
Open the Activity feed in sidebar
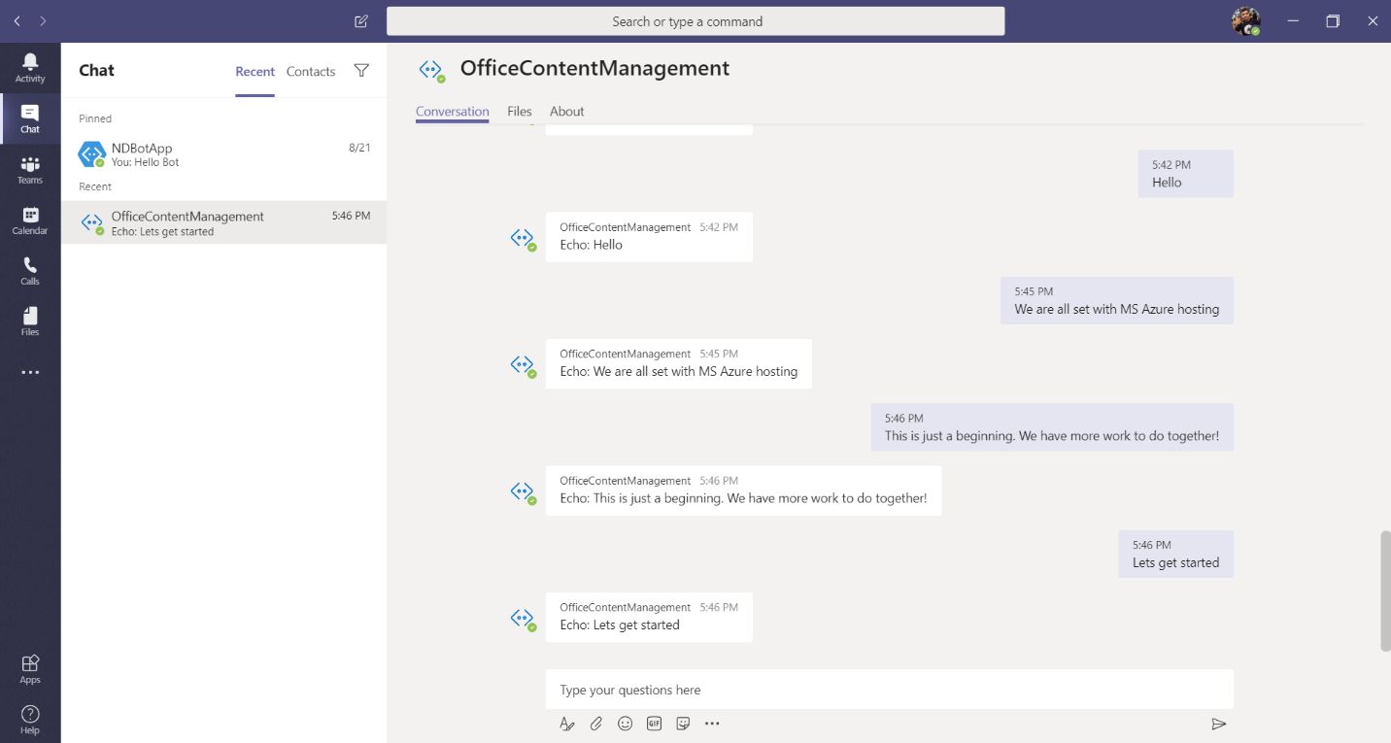(30, 67)
